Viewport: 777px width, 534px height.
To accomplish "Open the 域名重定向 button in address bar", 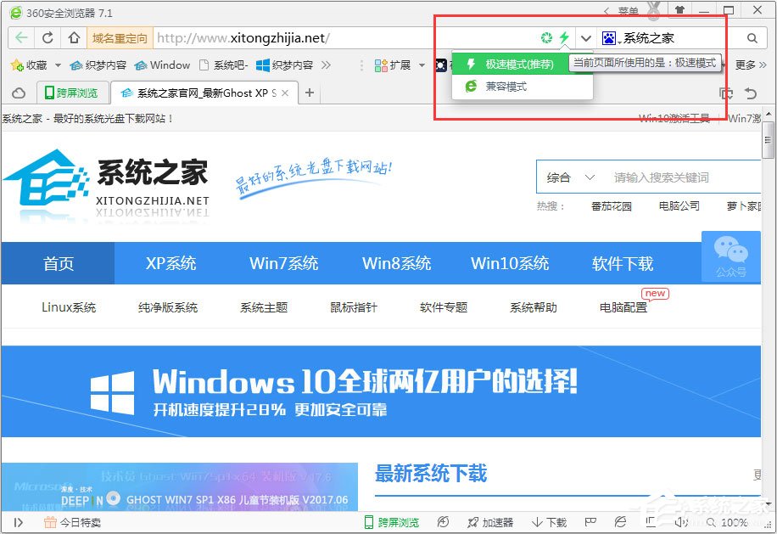I will point(119,37).
